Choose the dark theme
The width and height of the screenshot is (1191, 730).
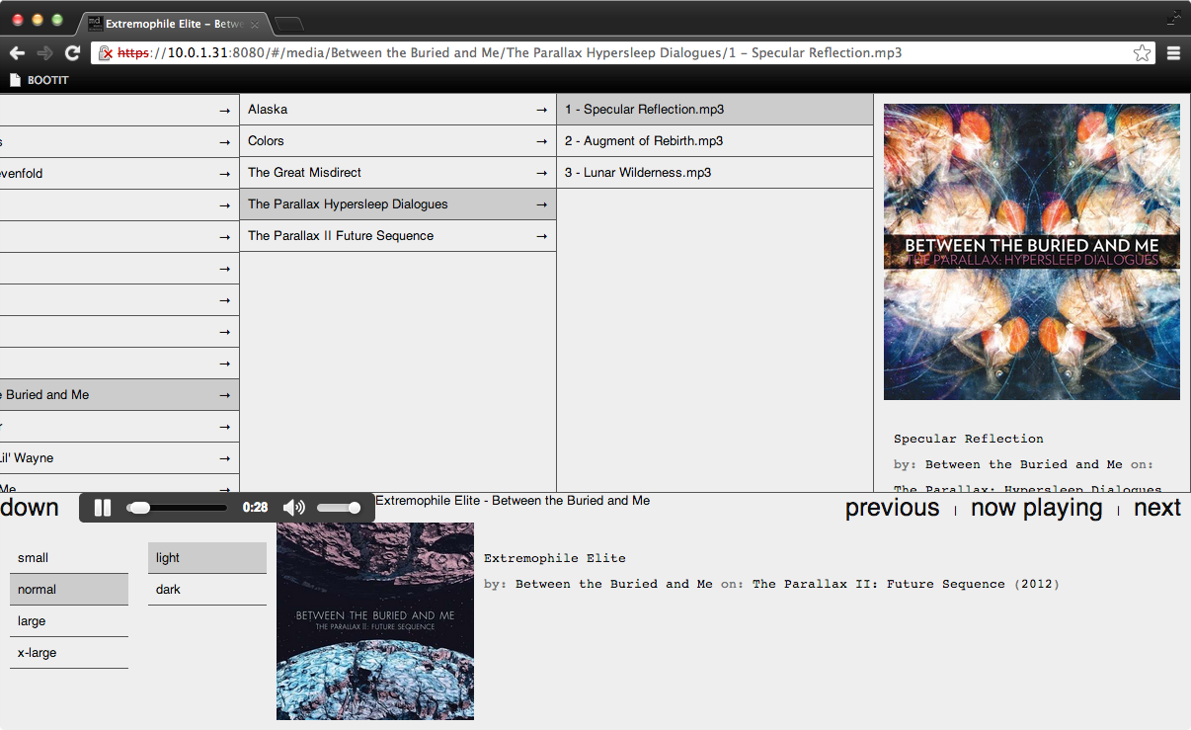[x=207, y=590]
